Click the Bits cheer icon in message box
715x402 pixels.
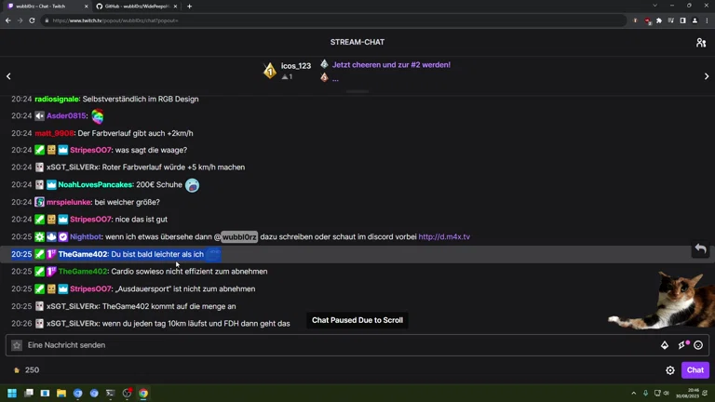[665, 345]
